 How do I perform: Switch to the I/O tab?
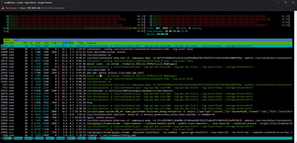(x=16, y=40)
